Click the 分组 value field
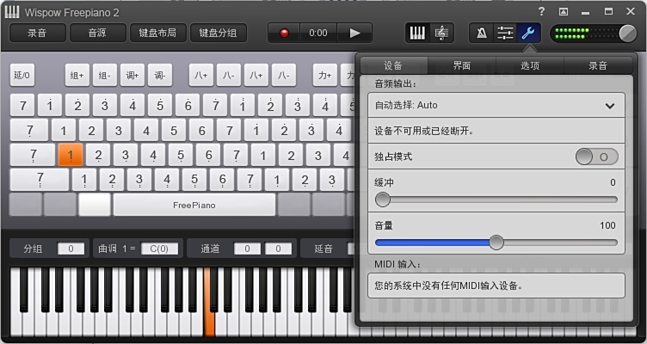 tap(71, 249)
